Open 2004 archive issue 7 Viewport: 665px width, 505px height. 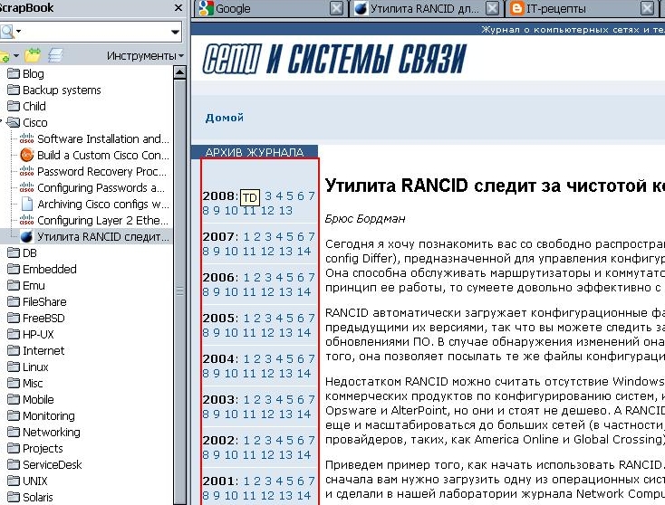(312, 358)
